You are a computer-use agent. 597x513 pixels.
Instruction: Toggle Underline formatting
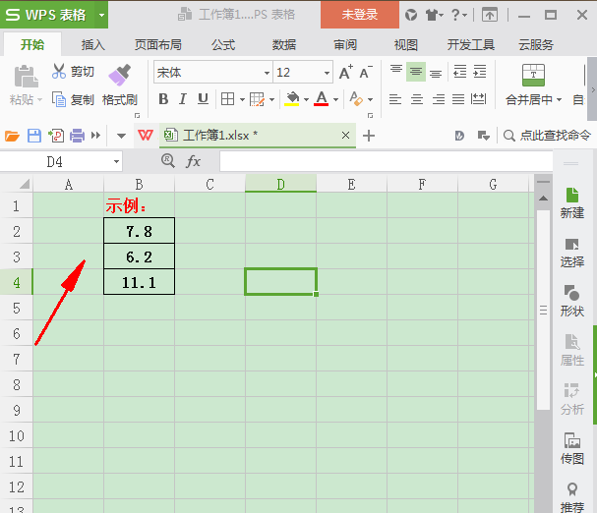pos(203,99)
